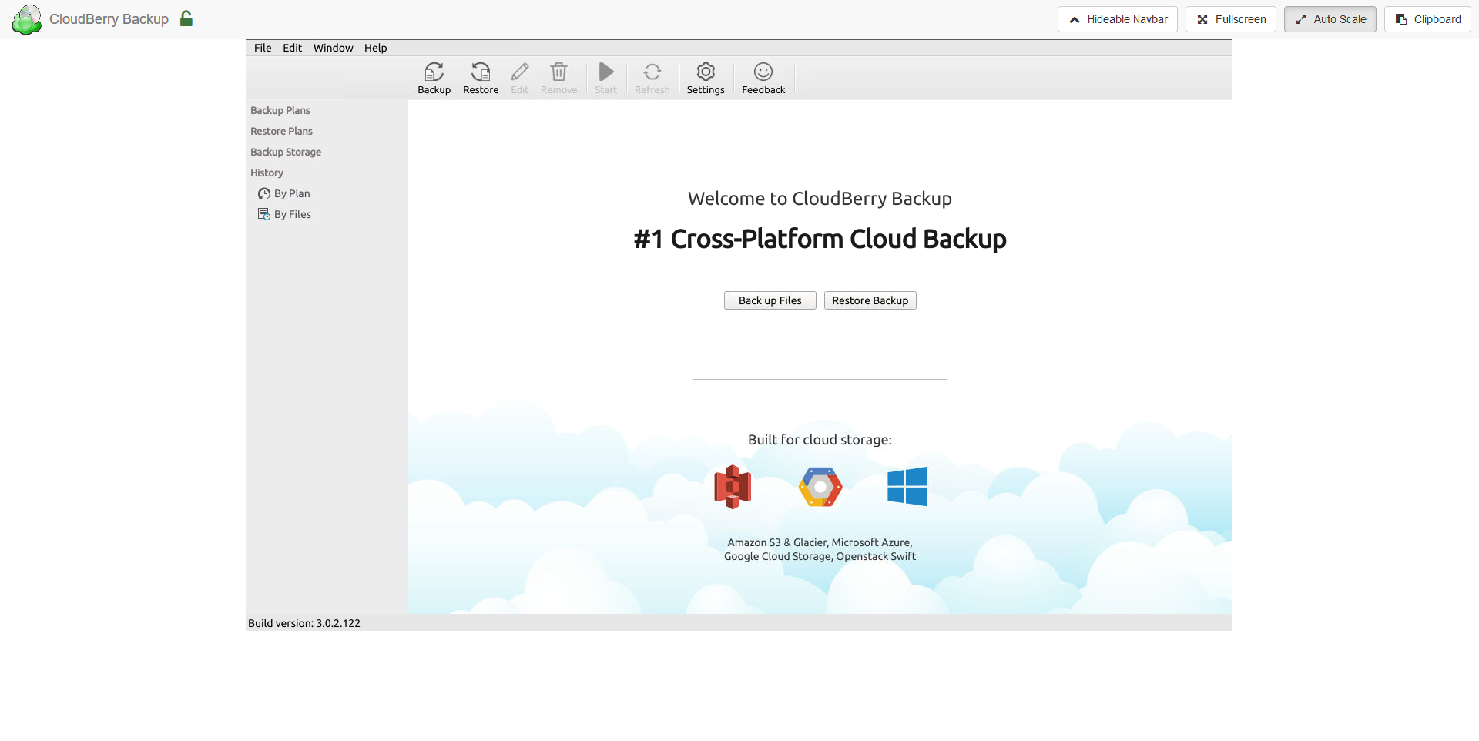The image size is (1479, 741).
Task: Click the Remove trash icon
Action: point(559,72)
